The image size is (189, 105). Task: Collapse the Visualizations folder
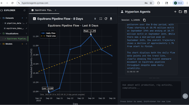point(1,34)
